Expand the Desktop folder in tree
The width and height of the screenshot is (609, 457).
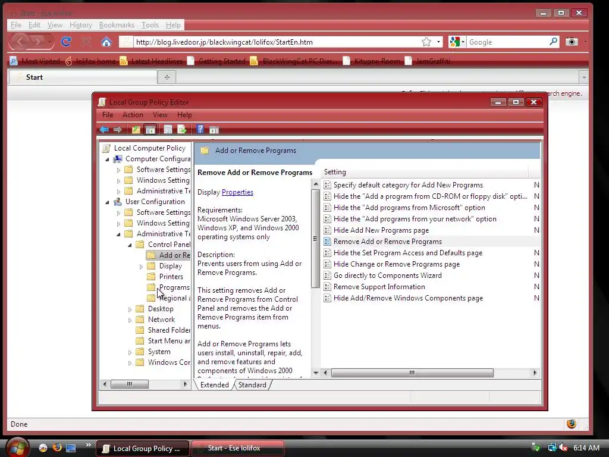pyautogui.click(x=130, y=309)
